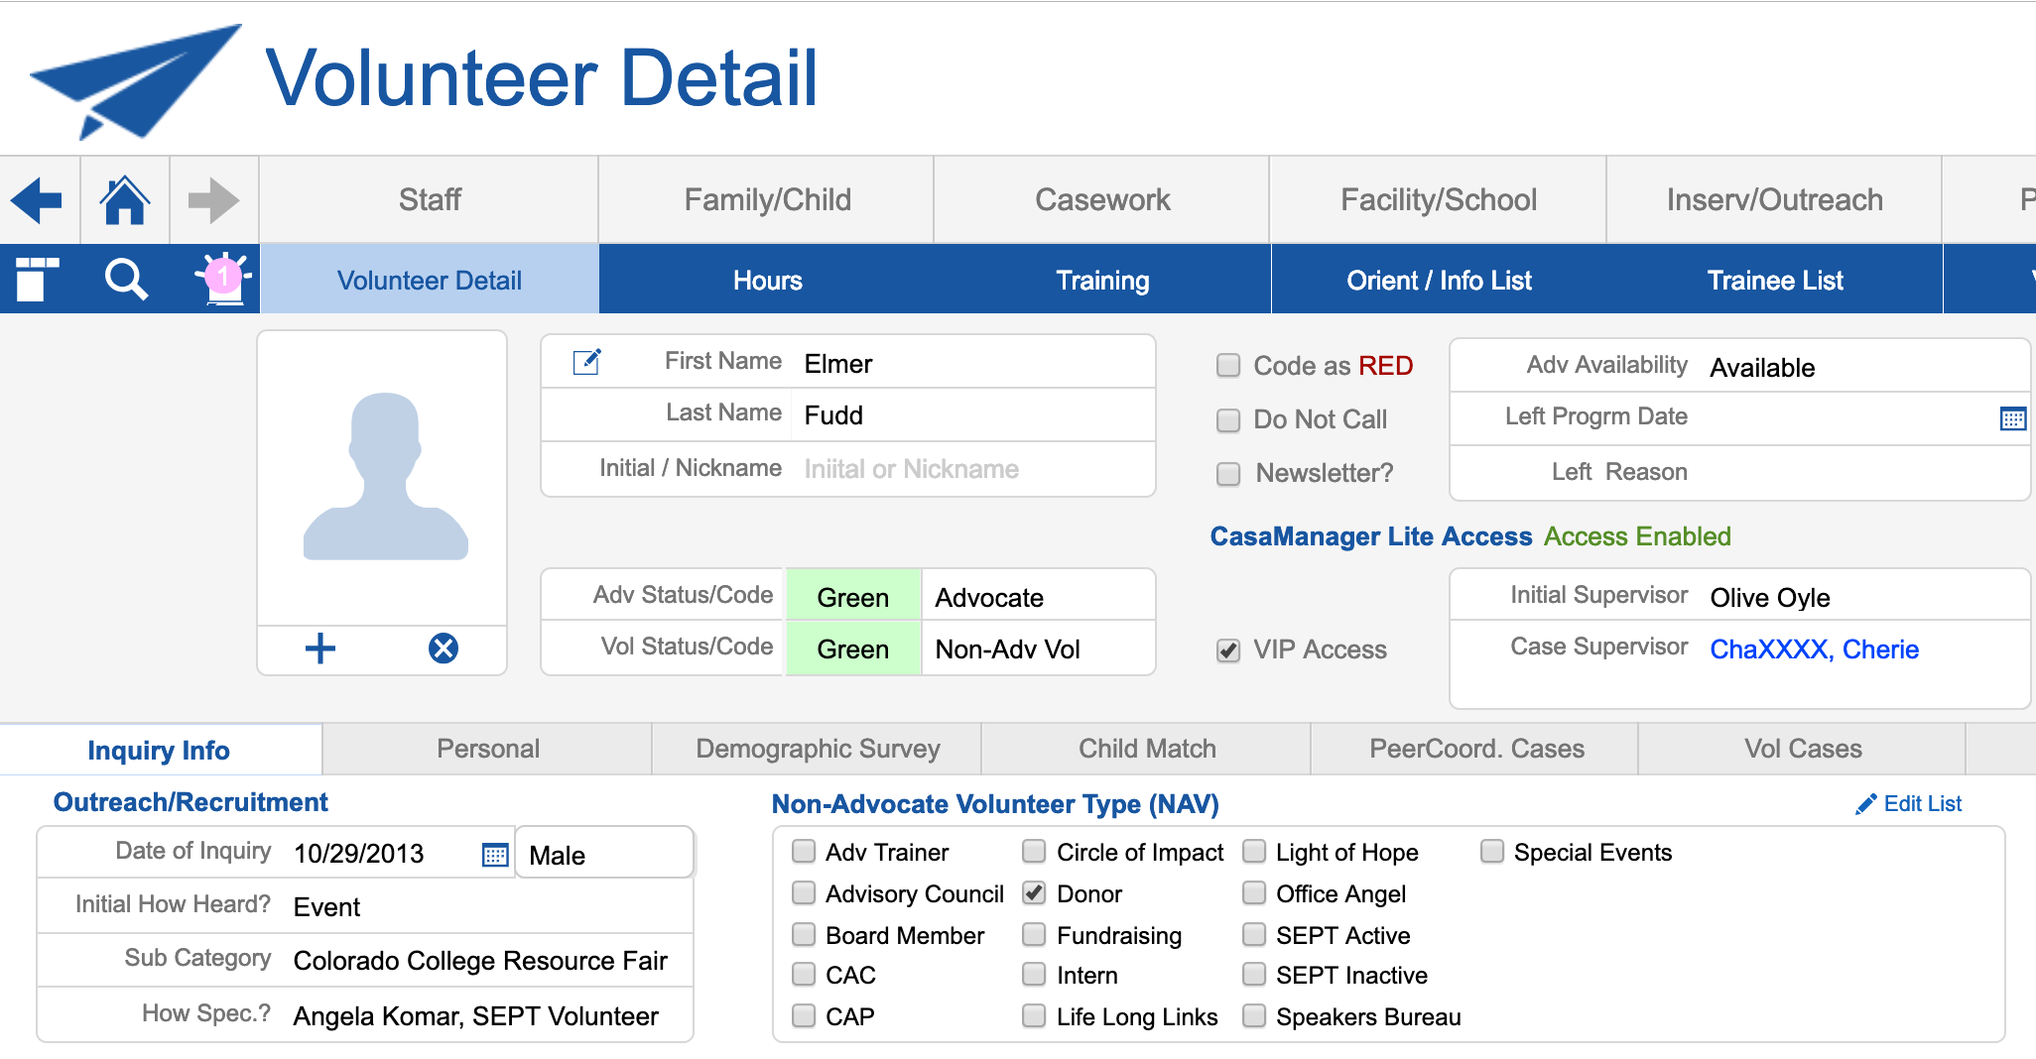Open the search magnifier icon
This screenshot has width=2036, height=1059.
[x=126, y=280]
